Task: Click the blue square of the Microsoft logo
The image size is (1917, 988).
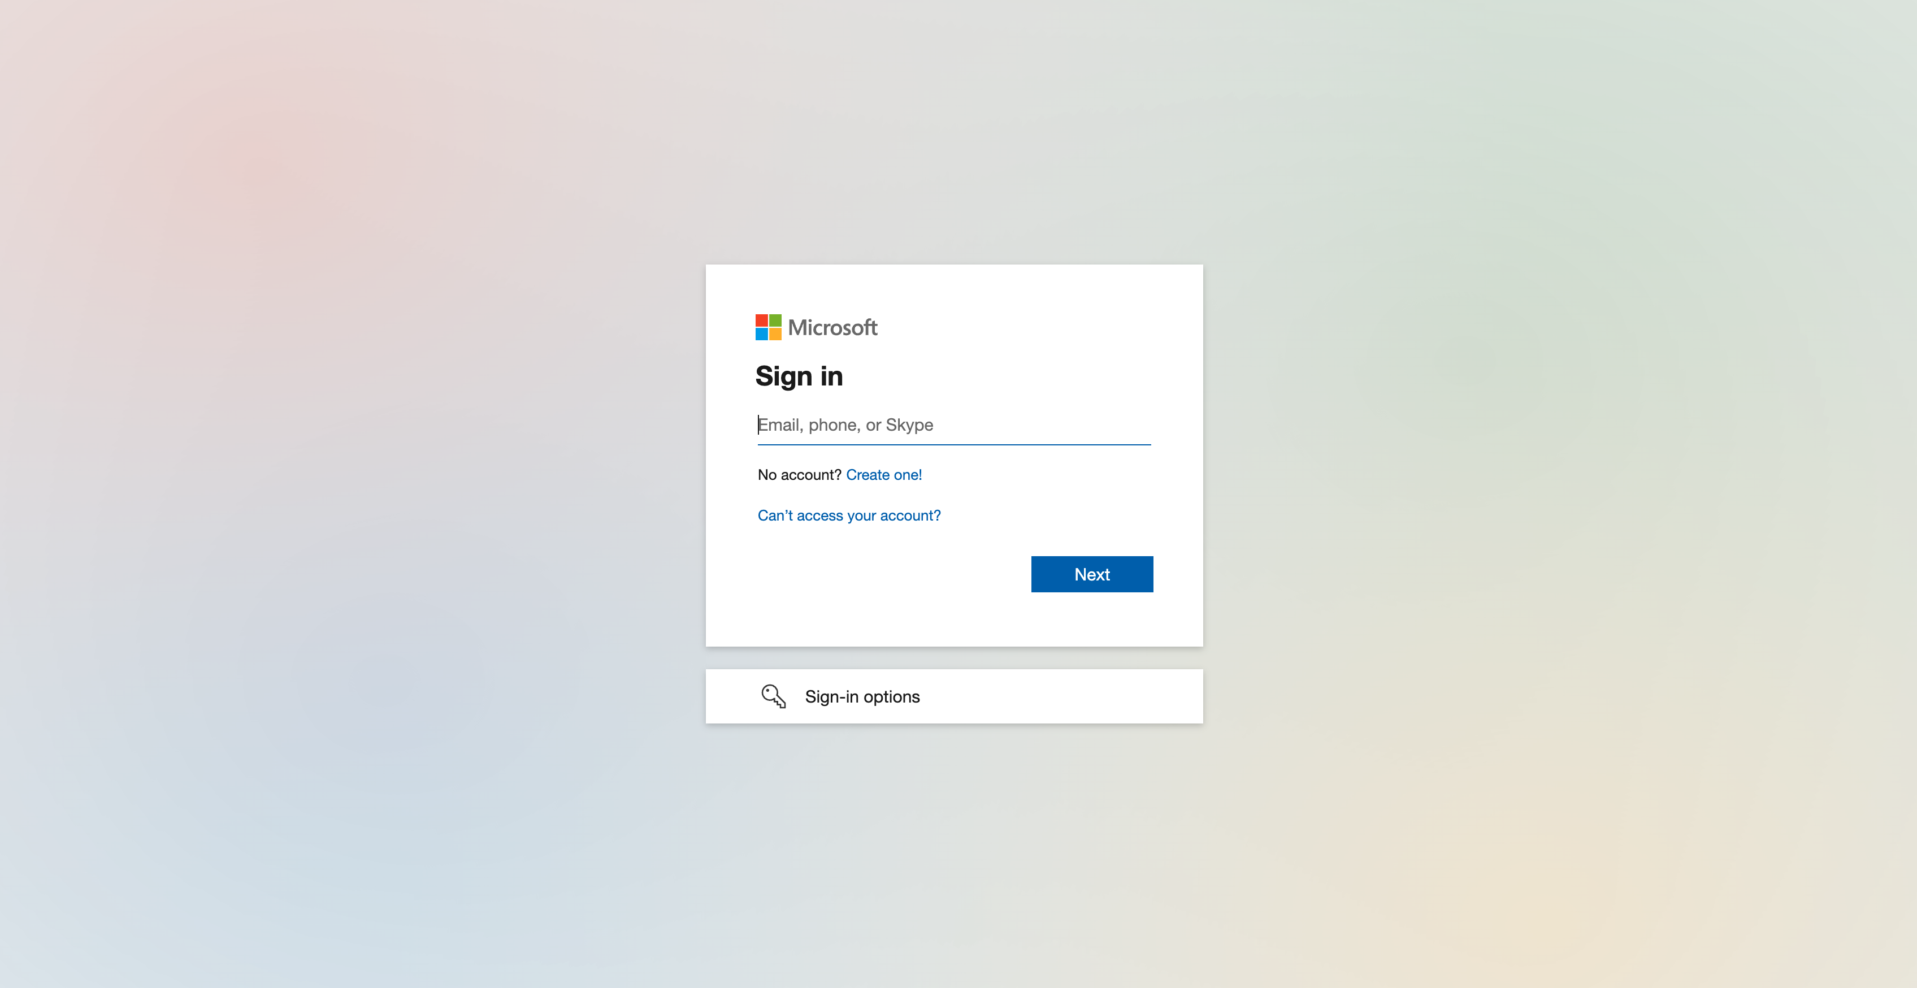Action: click(x=761, y=334)
